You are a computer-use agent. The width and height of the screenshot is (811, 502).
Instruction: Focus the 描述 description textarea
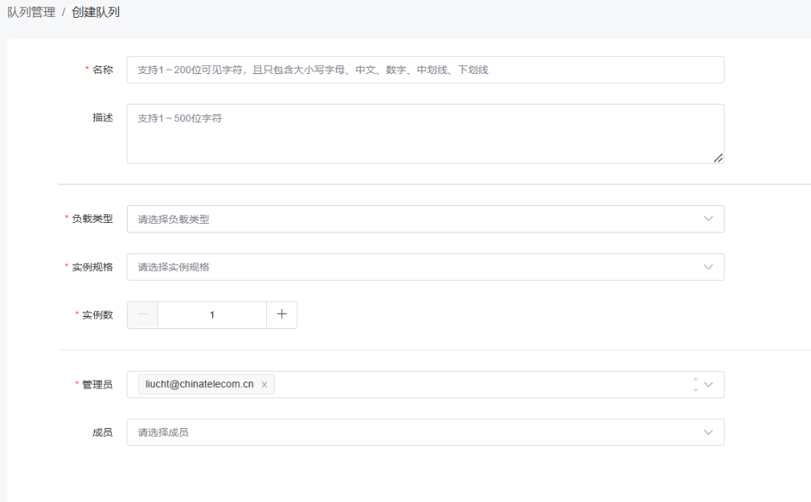tap(424, 134)
